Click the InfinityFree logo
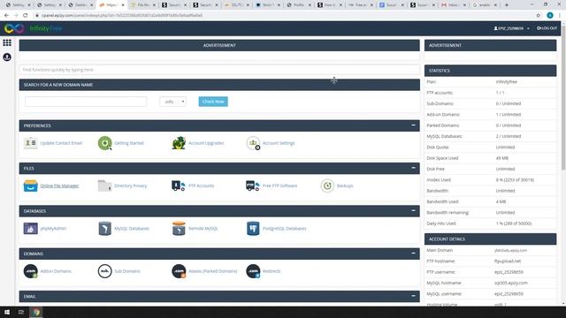This screenshot has width=566, height=318. click(33, 28)
